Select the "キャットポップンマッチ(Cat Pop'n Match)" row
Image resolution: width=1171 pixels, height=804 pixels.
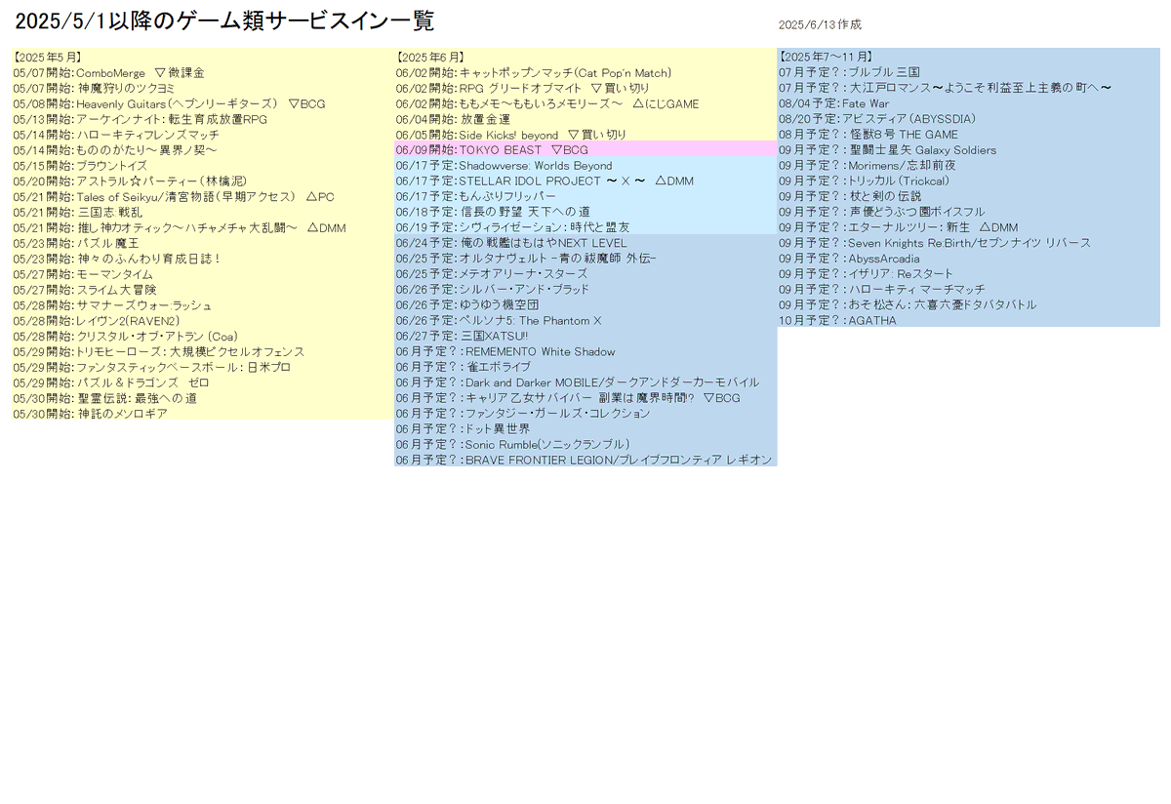585,72
